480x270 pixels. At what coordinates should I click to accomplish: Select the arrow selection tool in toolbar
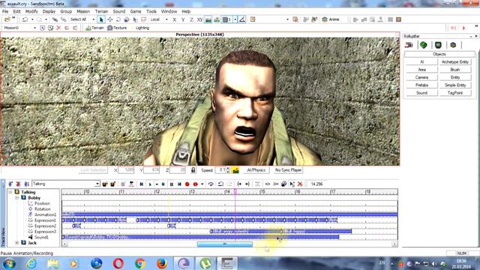coord(101,19)
